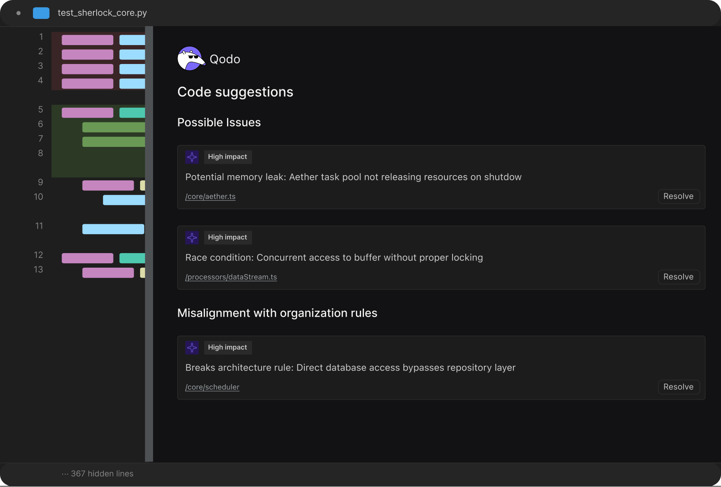This screenshot has height=487, width=721.
Task: Select the Possible Issues section heading
Action: (x=219, y=122)
